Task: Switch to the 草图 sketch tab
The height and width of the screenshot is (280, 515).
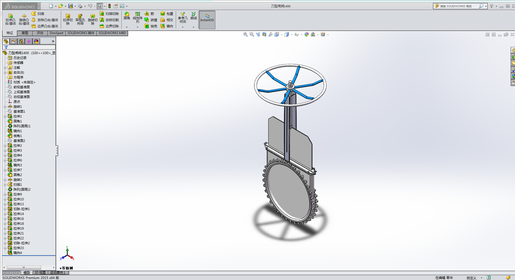Action: pos(25,33)
